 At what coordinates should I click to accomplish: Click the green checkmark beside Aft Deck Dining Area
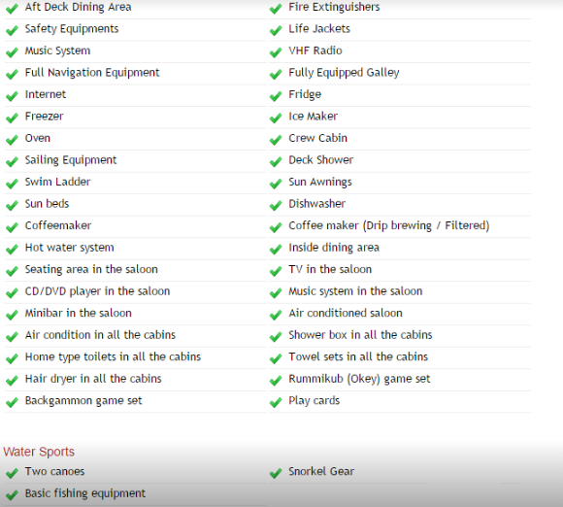12,9
